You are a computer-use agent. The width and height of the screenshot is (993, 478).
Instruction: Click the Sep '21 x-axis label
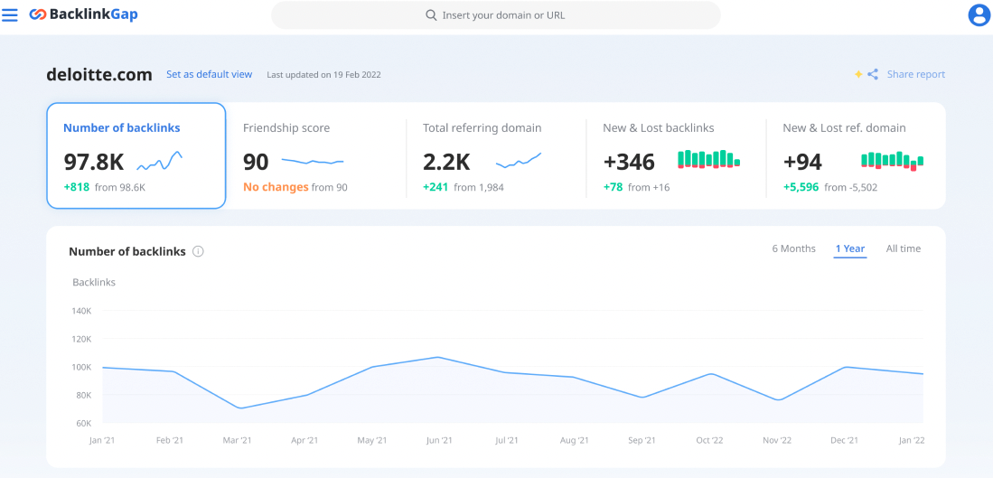pos(641,441)
